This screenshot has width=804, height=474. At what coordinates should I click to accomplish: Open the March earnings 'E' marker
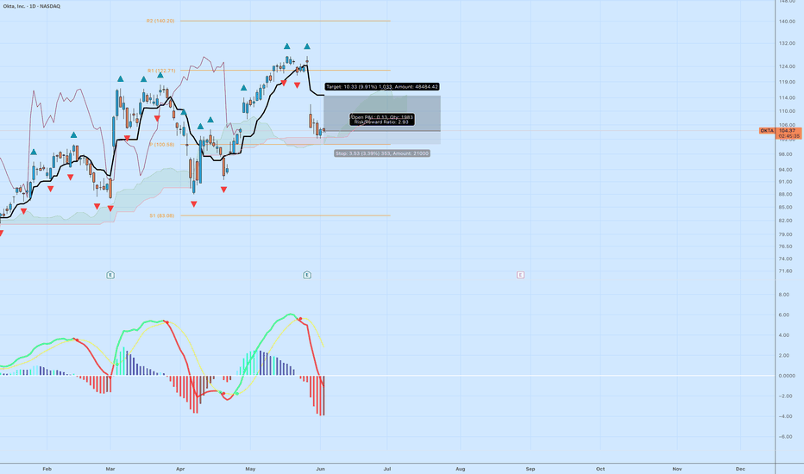pos(110,275)
